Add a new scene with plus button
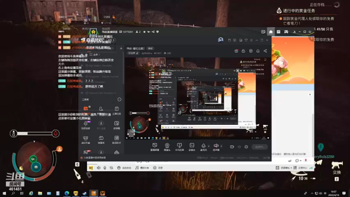This screenshot has width=350, height=197. click(121, 48)
